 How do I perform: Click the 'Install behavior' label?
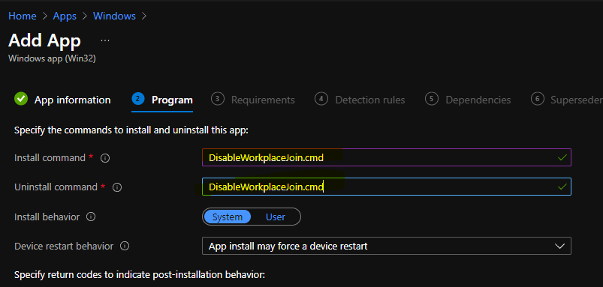pyautogui.click(x=47, y=217)
